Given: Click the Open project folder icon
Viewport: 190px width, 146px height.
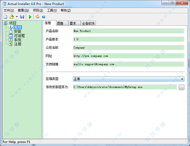Looking at the screenshot, I should pyautogui.click(x=12, y=17).
